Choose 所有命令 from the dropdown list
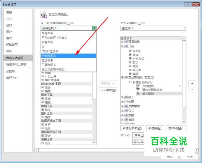This screenshot has width=202, height=163. pos(69,42)
